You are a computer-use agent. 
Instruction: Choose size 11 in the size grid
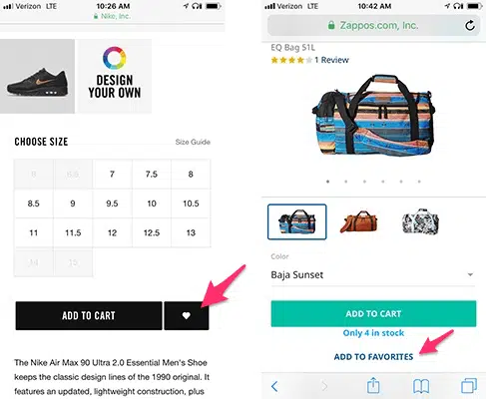34,232
